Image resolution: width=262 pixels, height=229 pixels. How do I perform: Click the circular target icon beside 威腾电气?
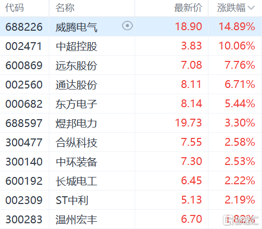(127, 26)
